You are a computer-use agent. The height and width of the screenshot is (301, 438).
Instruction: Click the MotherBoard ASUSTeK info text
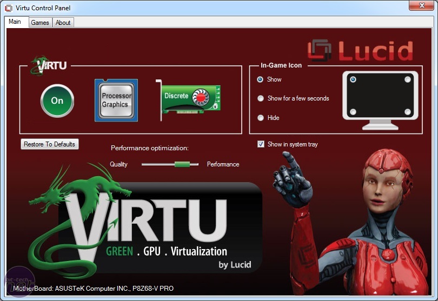point(94,288)
